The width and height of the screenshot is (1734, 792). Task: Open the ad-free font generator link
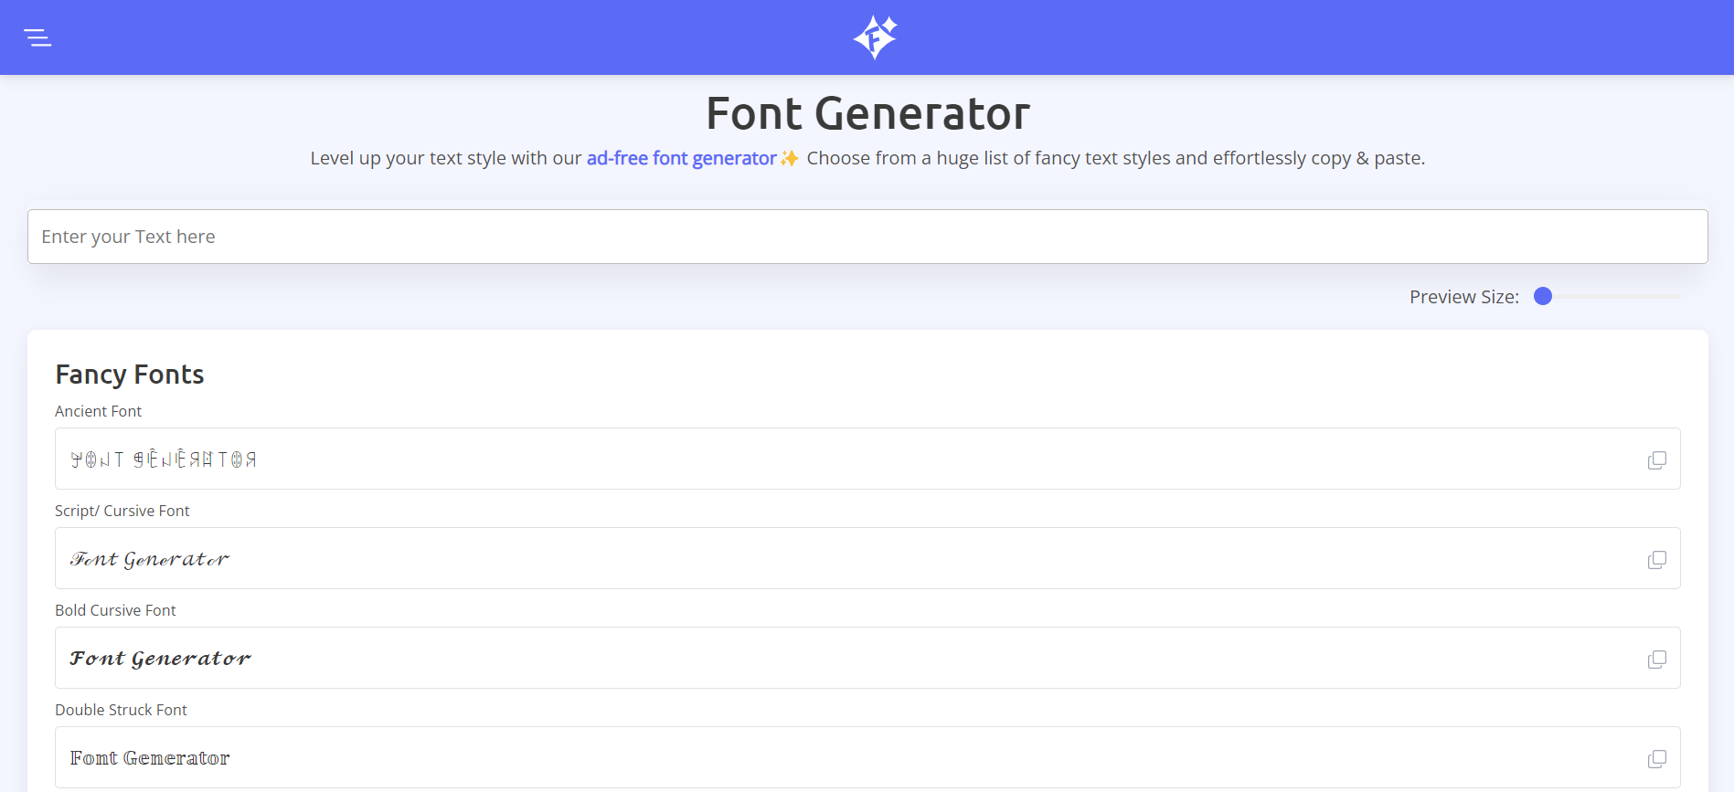point(681,158)
